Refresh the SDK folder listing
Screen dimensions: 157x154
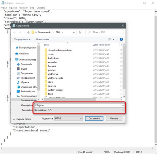[80, 33]
